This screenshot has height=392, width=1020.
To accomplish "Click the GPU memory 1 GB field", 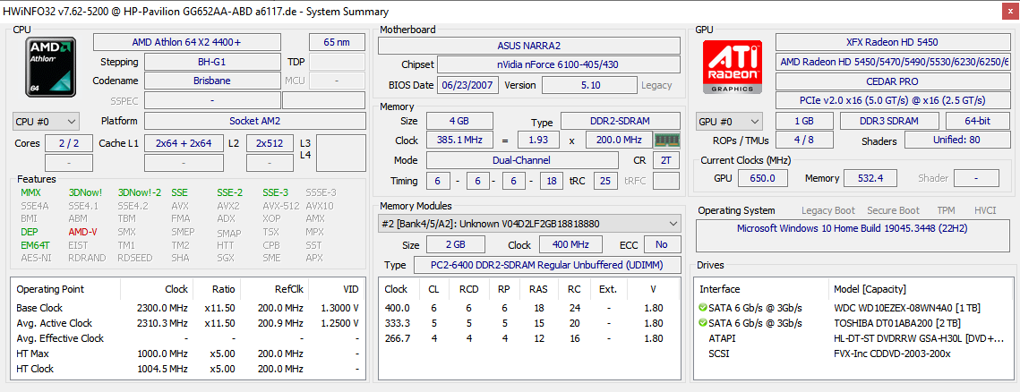I will pyautogui.click(x=804, y=122).
